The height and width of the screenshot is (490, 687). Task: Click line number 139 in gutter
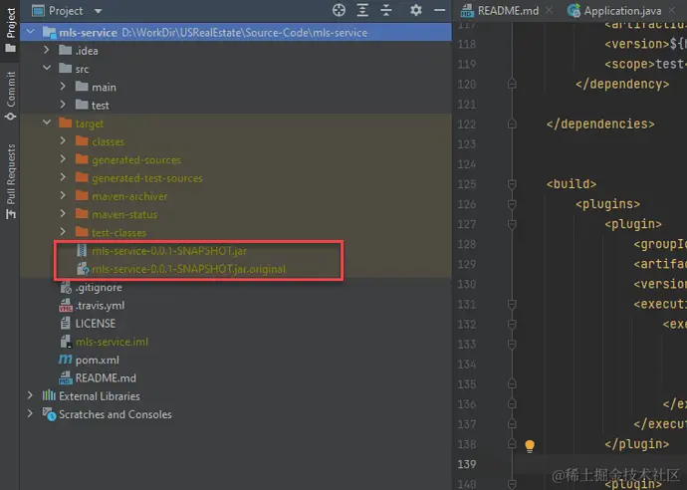(x=466, y=464)
